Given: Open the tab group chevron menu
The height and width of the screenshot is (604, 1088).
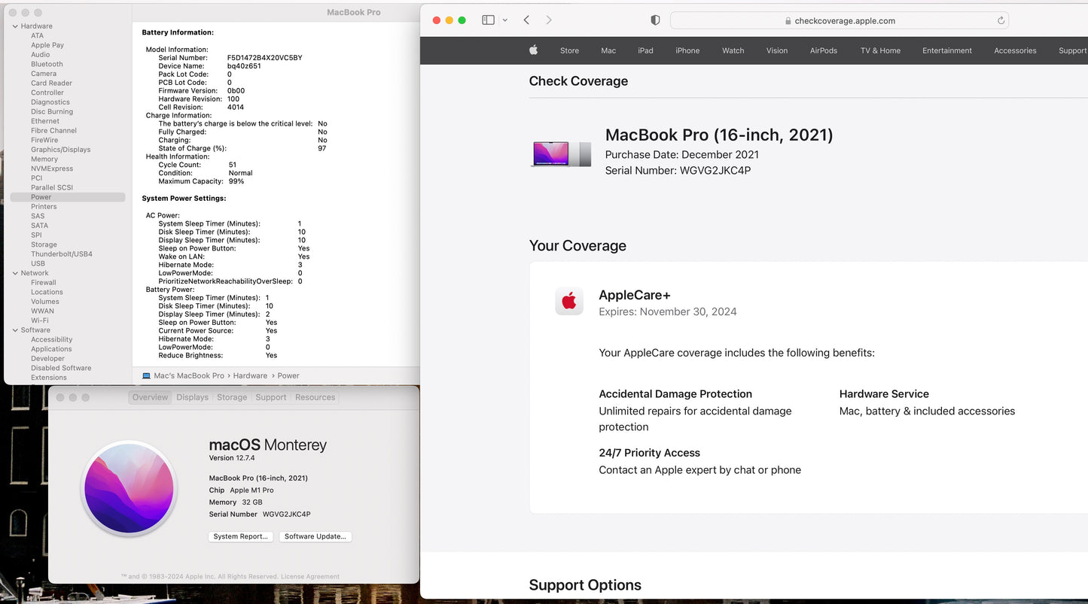Looking at the screenshot, I should coord(504,20).
